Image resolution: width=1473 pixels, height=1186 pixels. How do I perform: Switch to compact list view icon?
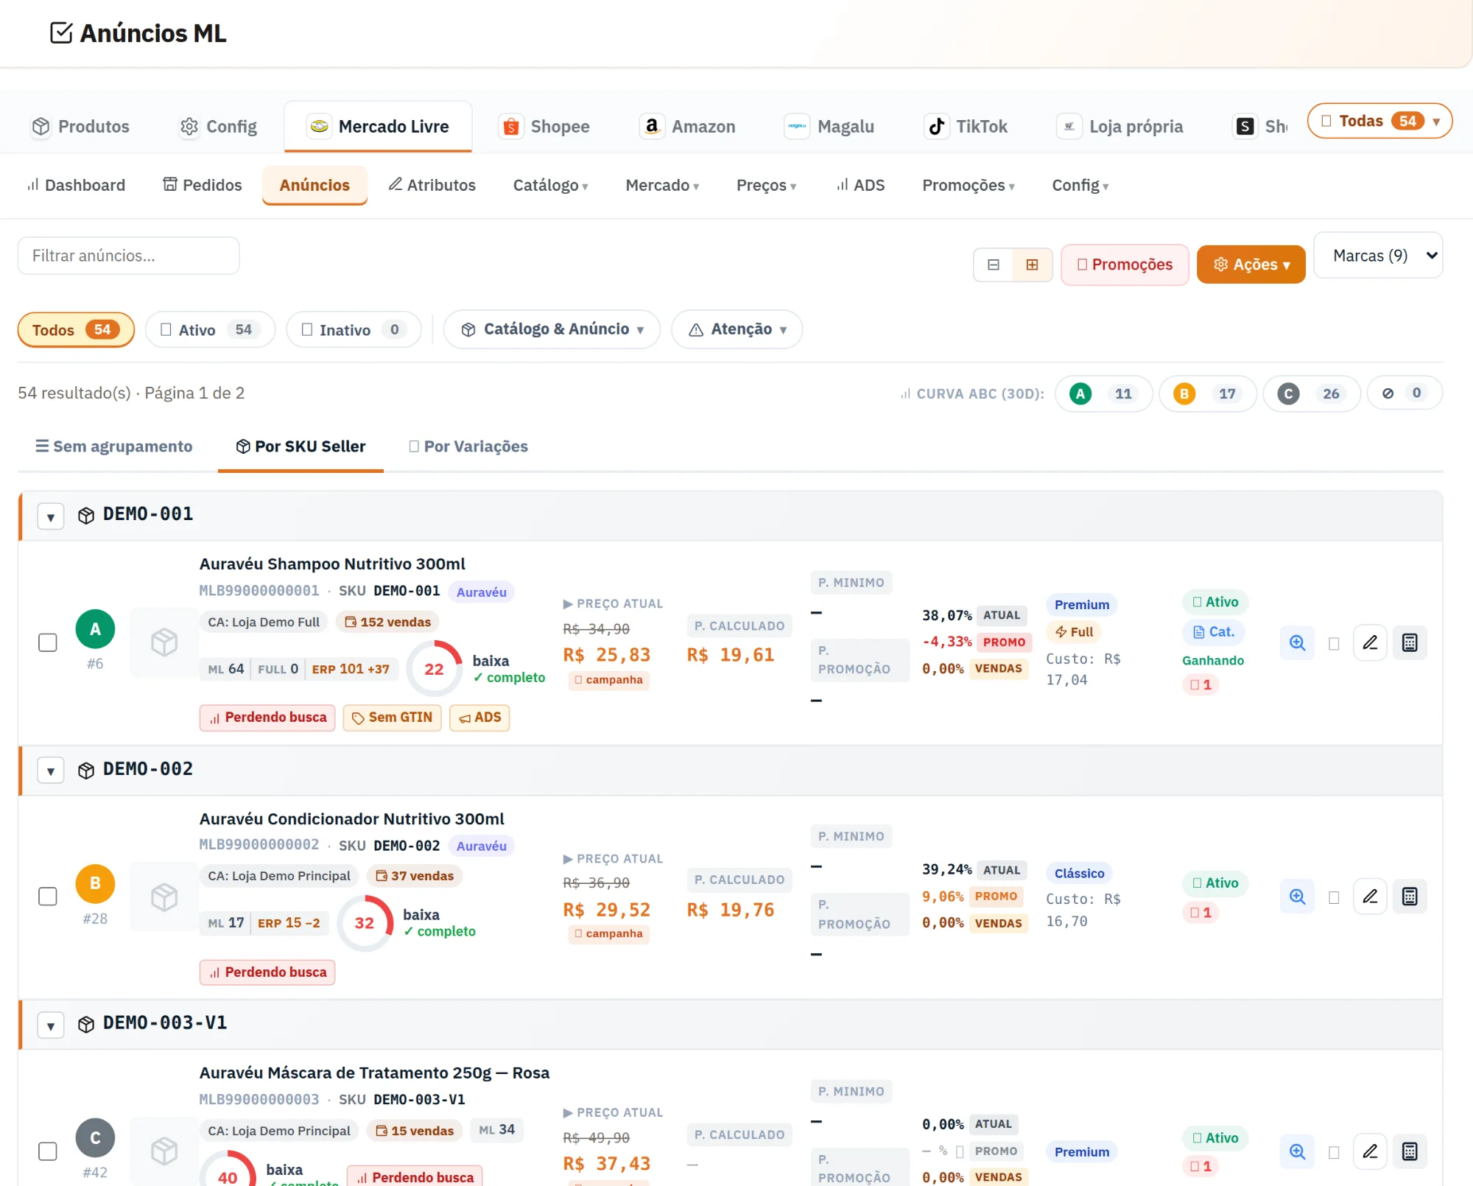click(993, 264)
